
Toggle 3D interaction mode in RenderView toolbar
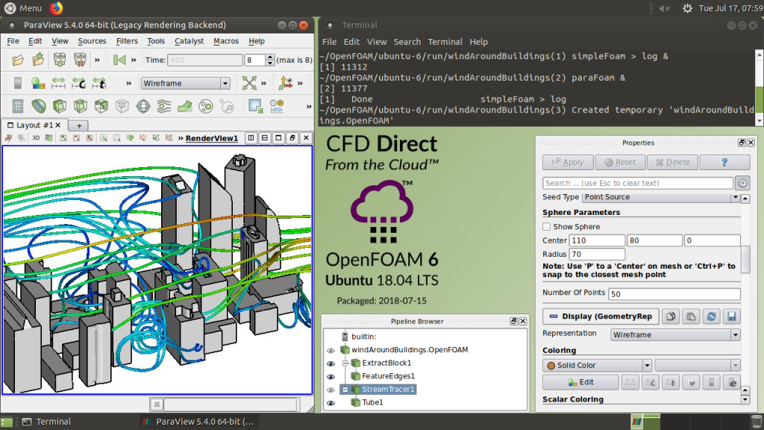click(36, 138)
